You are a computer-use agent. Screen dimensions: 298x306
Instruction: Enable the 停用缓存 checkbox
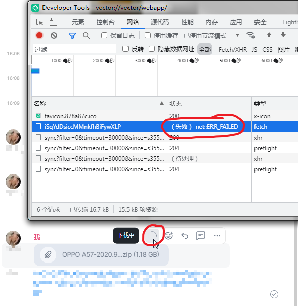148,35
